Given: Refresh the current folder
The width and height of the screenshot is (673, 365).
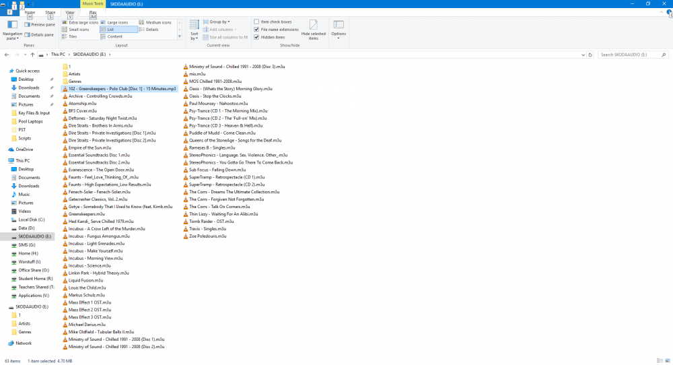Looking at the screenshot, I should (x=590, y=55).
